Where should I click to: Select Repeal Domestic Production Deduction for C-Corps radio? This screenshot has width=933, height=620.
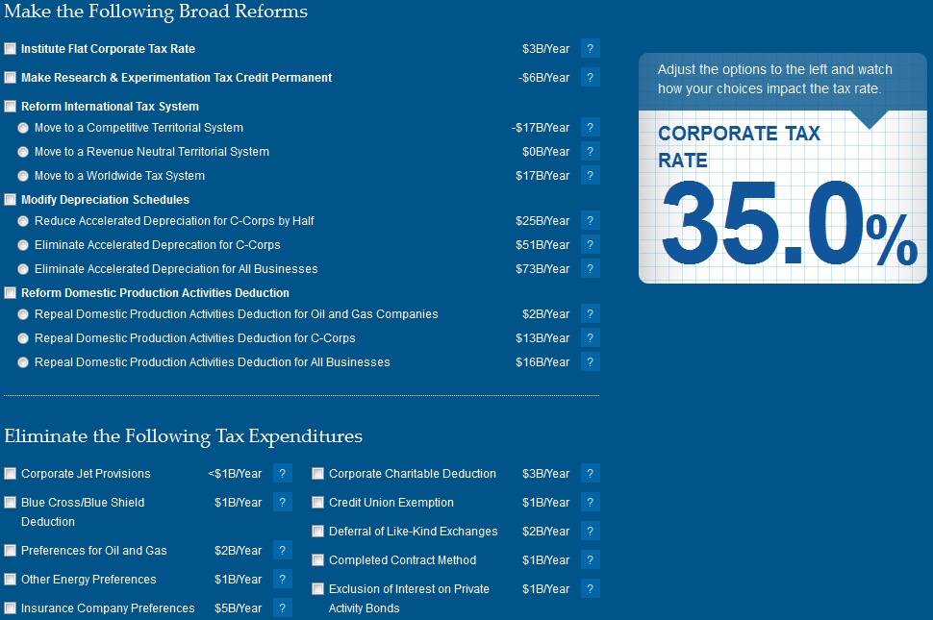pyautogui.click(x=23, y=338)
